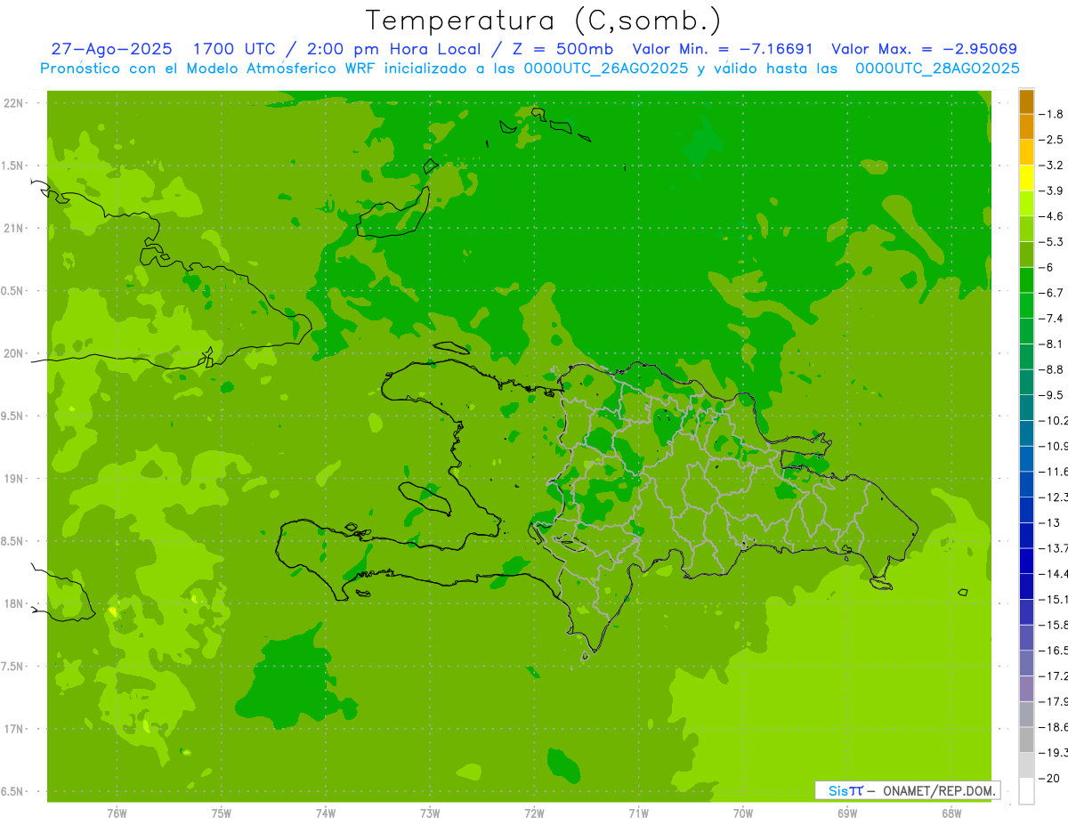Image resolution: width=1068 pixels, height=825 pixels.
Task: Click the 7.5N latitude tick label
Action: [12, 667]
